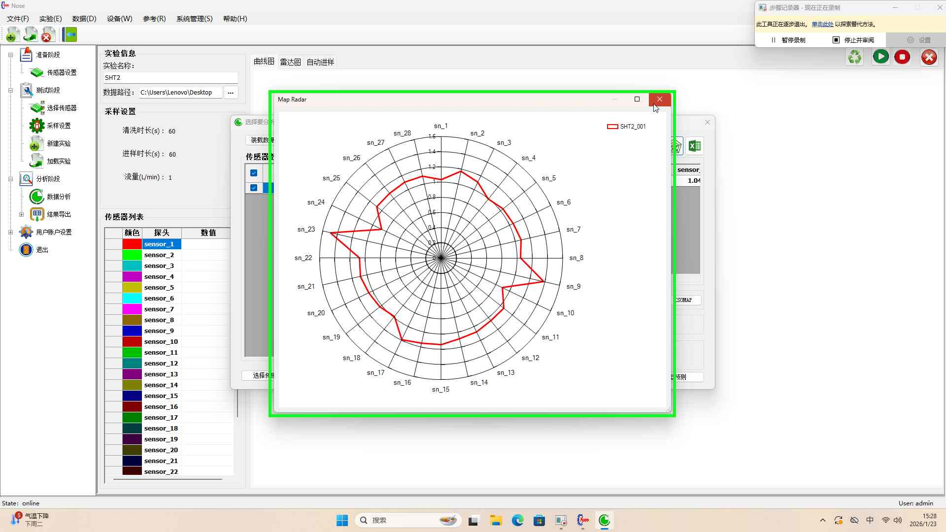The height and width of the screenshot is (532, 946).
Task: Open the 设备(W) menu
Action: tap(119, 19)
